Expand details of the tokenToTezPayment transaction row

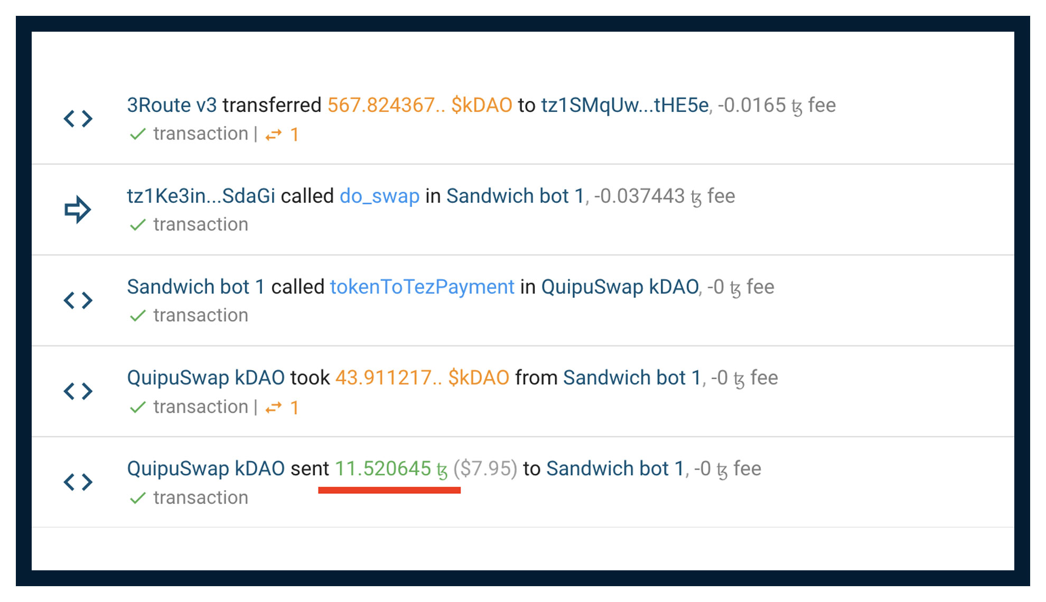coord(78,300)
